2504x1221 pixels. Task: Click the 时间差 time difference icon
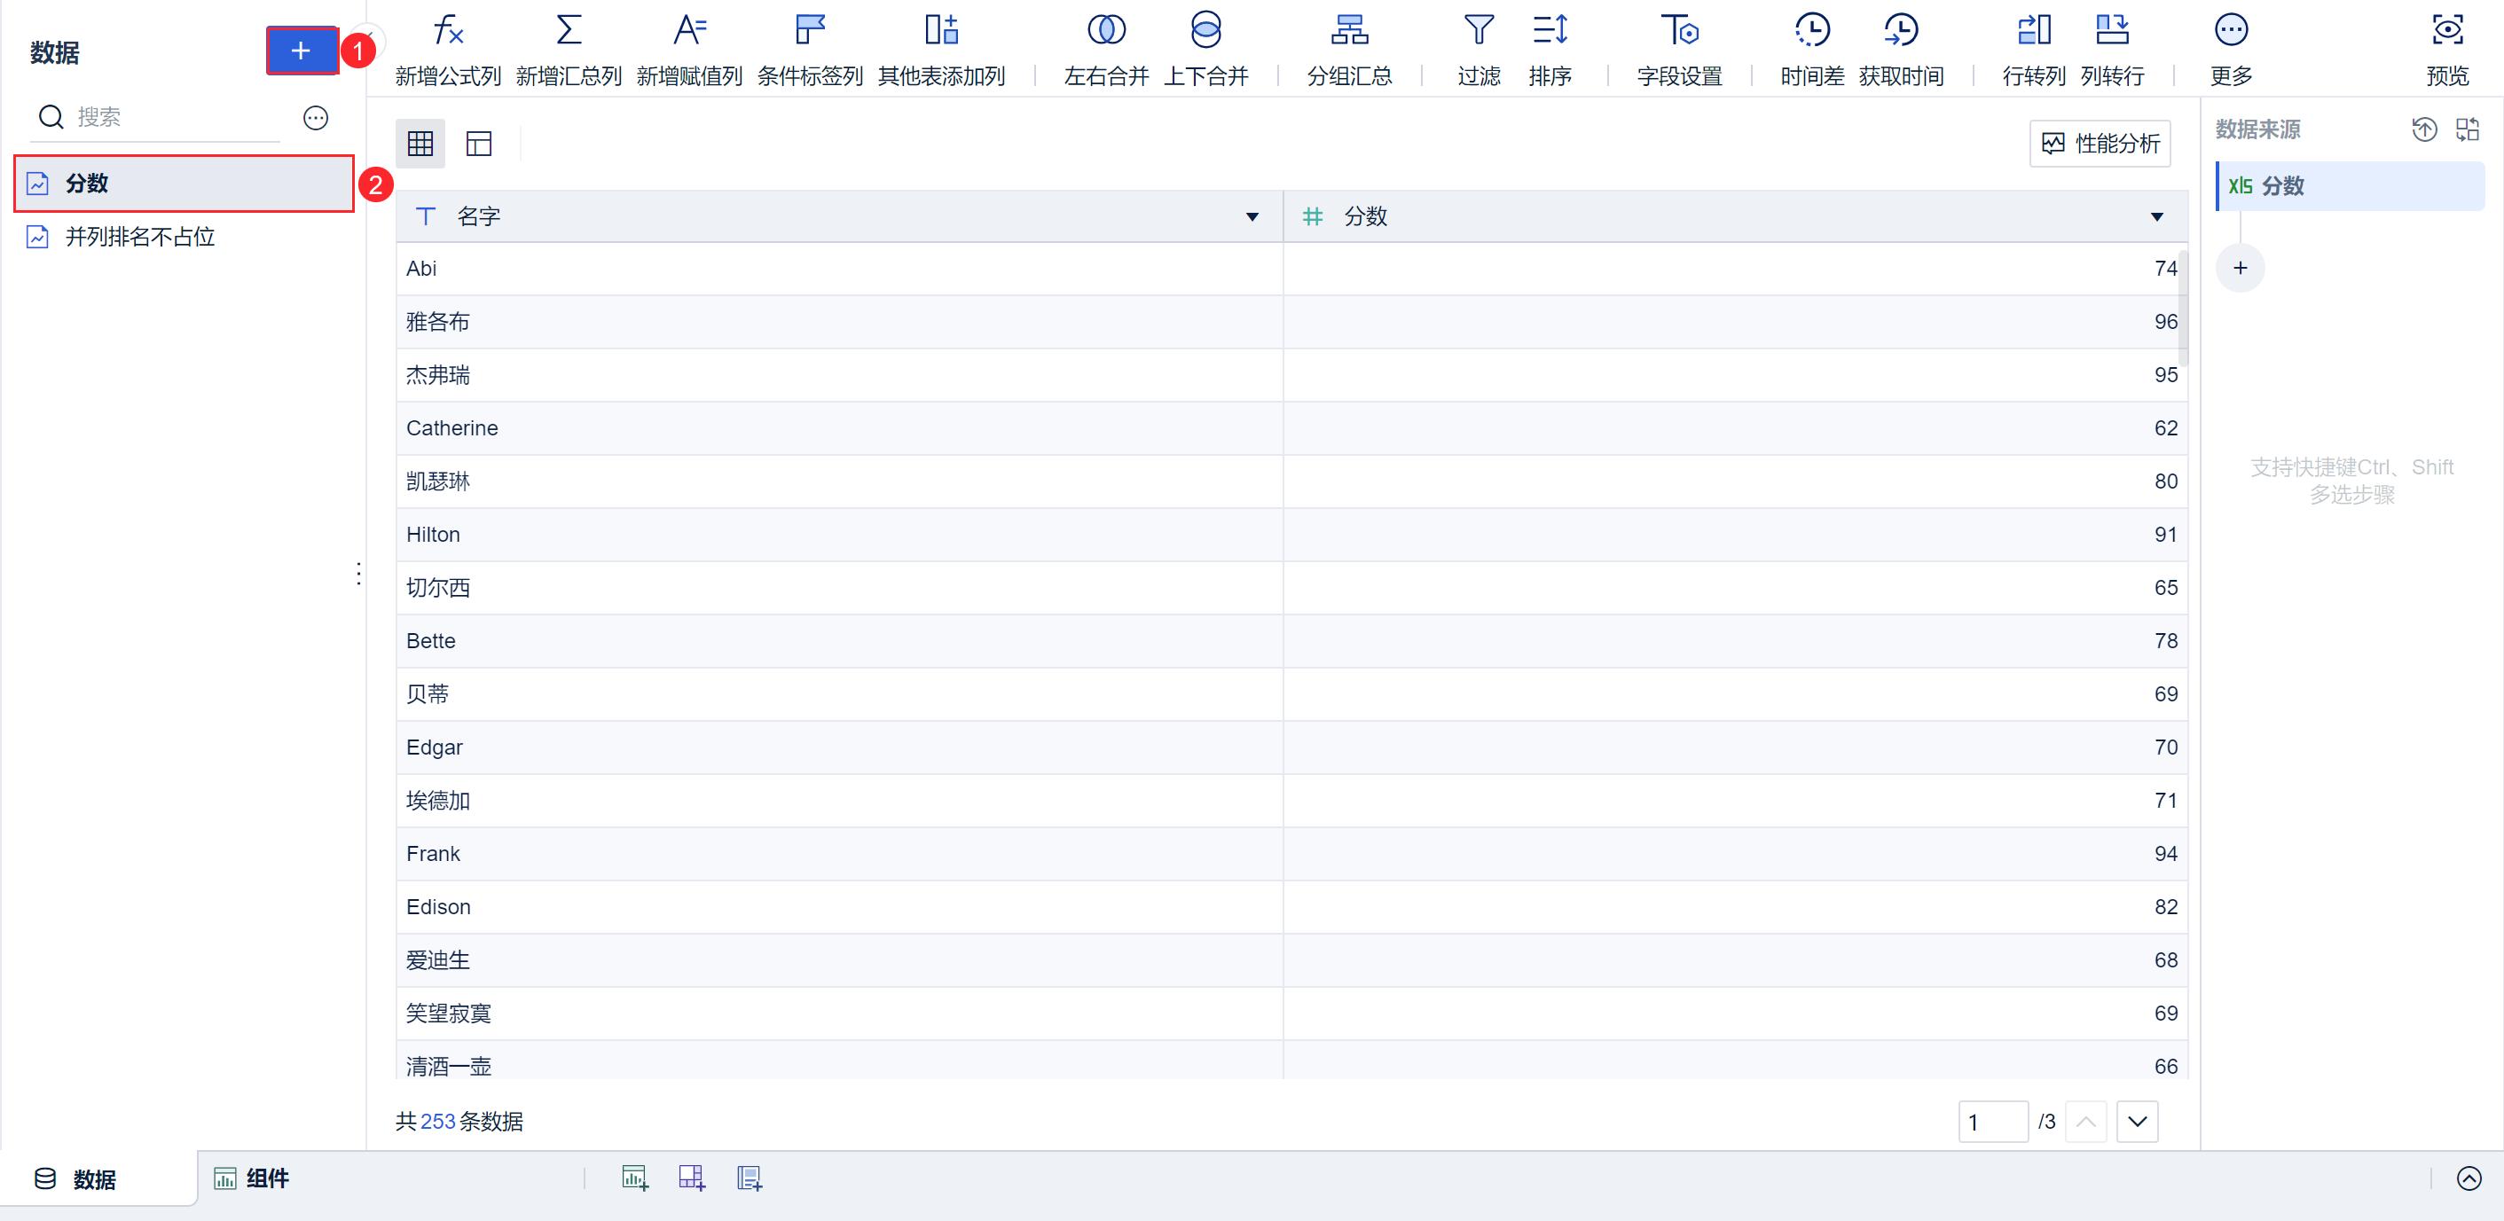(1811, 31)
